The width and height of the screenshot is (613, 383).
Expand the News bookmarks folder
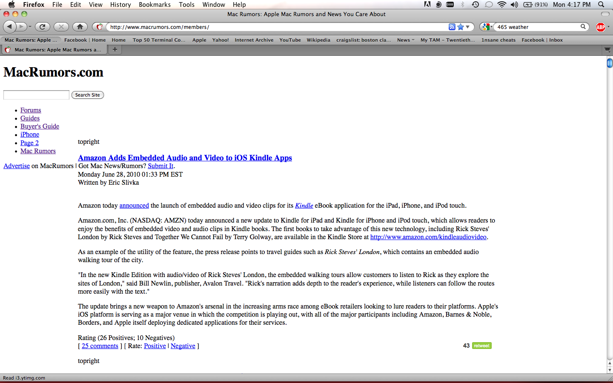click(405, 40)
